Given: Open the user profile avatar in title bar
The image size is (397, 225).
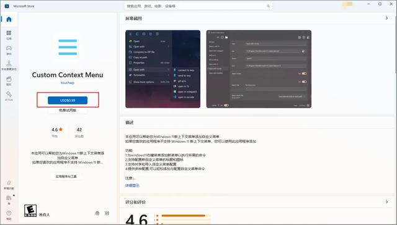Looking at the screenshot, I should [347, 5].
